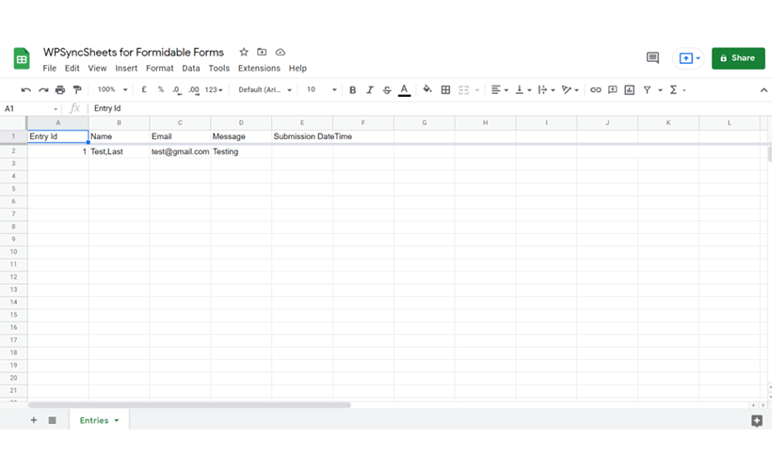Expand filter views arrow

[660, 90]
